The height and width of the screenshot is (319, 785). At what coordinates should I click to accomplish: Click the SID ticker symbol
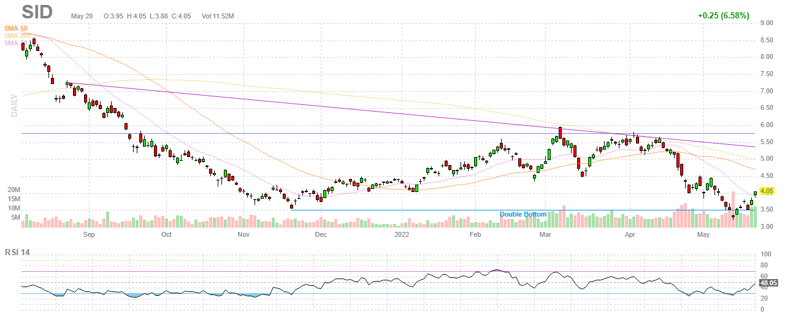[x=37, y=12]
